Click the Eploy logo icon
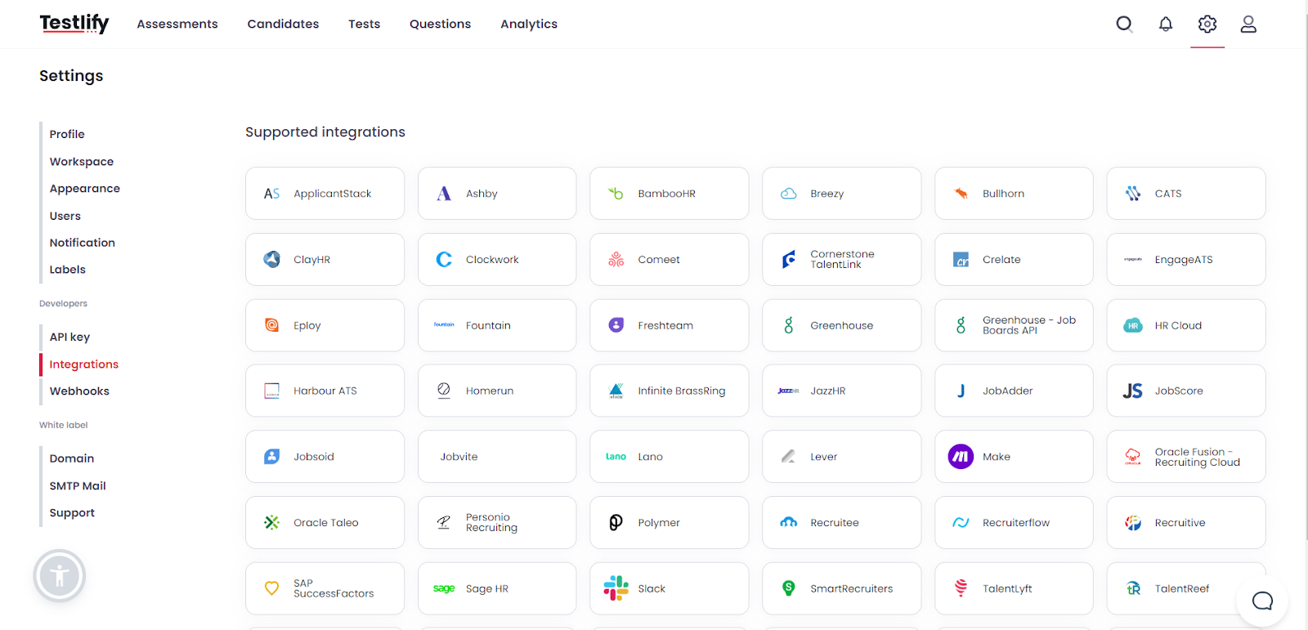The image size is (1308, 630). [x=272, y=325]
